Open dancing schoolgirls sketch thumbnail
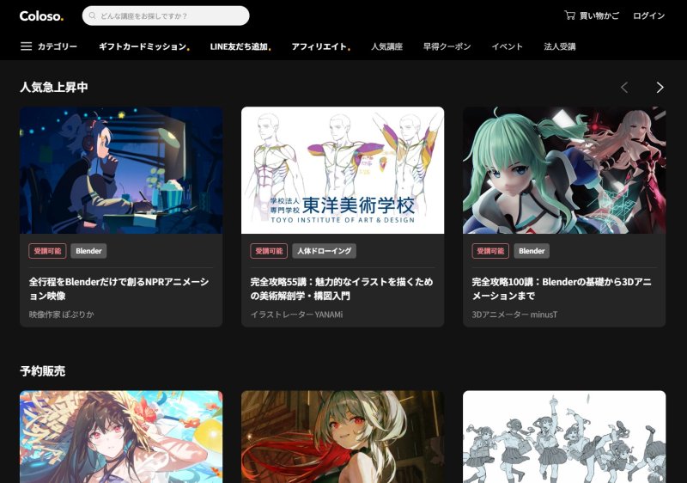This screenshot has width=687, height=483. [564, 437]
